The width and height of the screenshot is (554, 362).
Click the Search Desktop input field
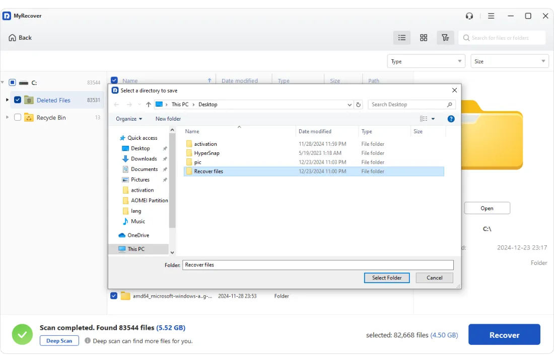click(x=408, y=105)
